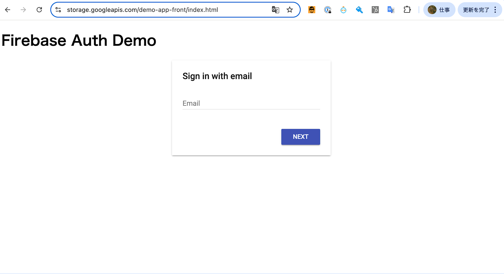The image size is (504, 275).
Task: Click the Email input field
Action: click(x=251, y=104)
